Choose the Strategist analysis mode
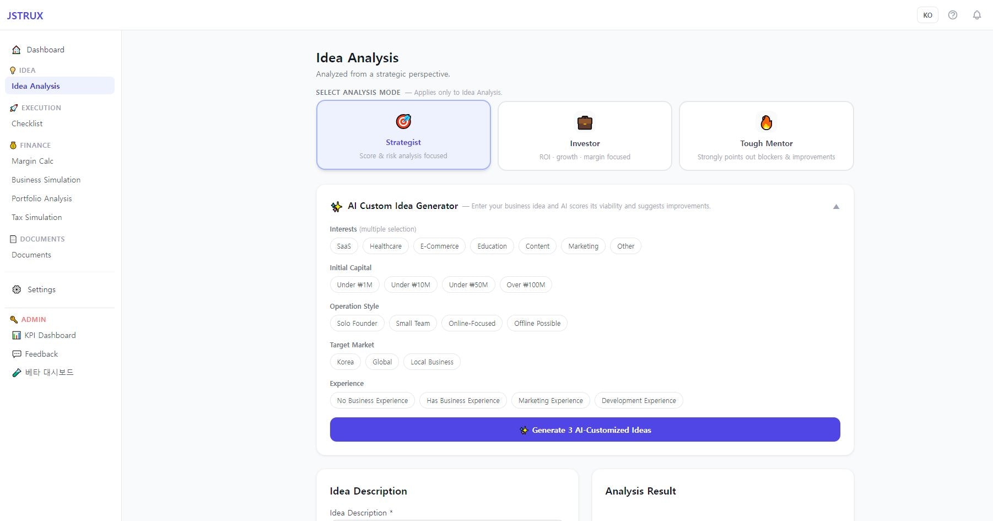Viewport: 993px width, 521px height. point(403,135)
